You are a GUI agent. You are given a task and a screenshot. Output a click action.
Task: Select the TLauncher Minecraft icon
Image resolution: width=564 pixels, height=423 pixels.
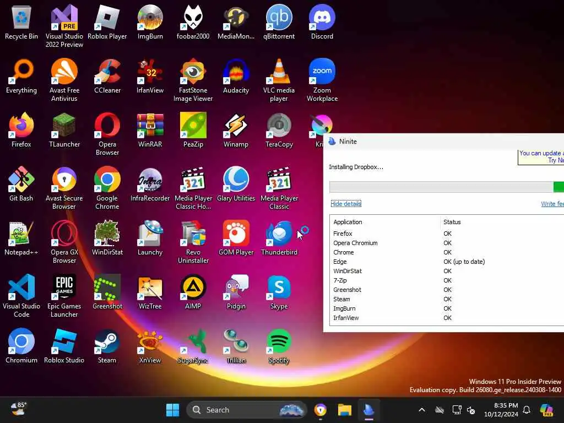point(64,130)
